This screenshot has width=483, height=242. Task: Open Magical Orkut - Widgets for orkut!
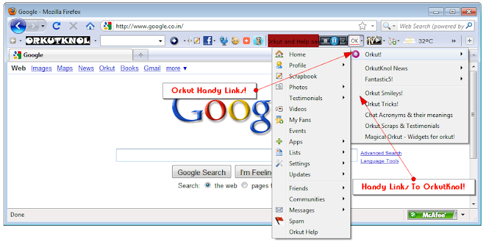(409, 137)
